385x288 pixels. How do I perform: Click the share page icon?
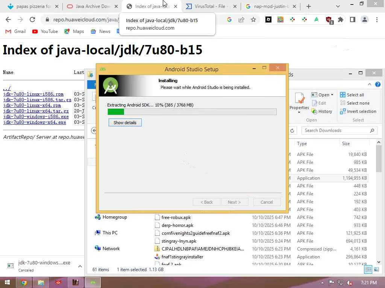pyautogui.click(x=241, y=19)
